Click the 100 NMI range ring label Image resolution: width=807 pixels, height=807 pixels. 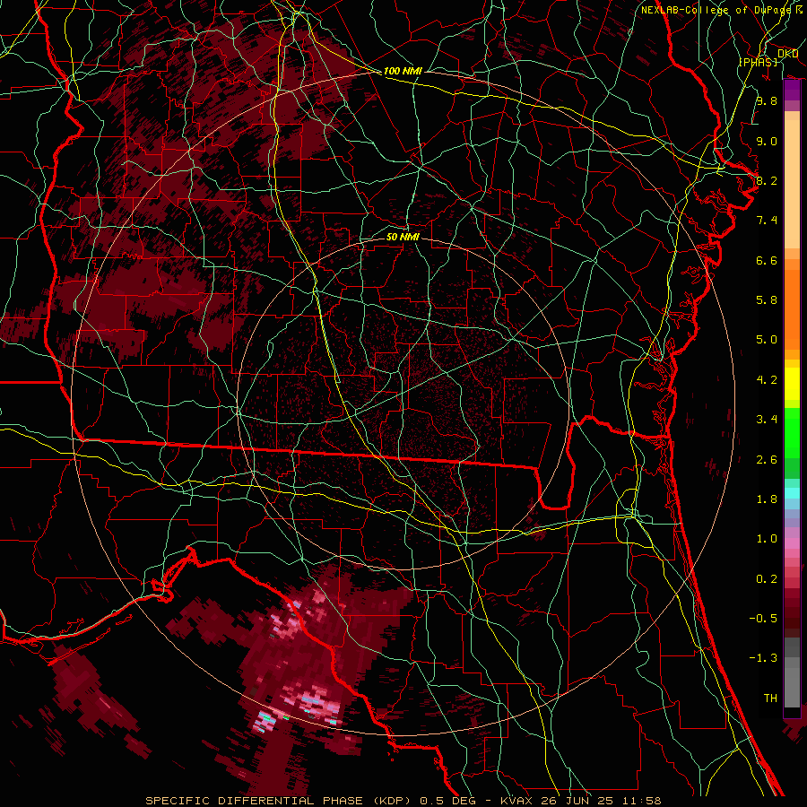(x=403, y=71)
